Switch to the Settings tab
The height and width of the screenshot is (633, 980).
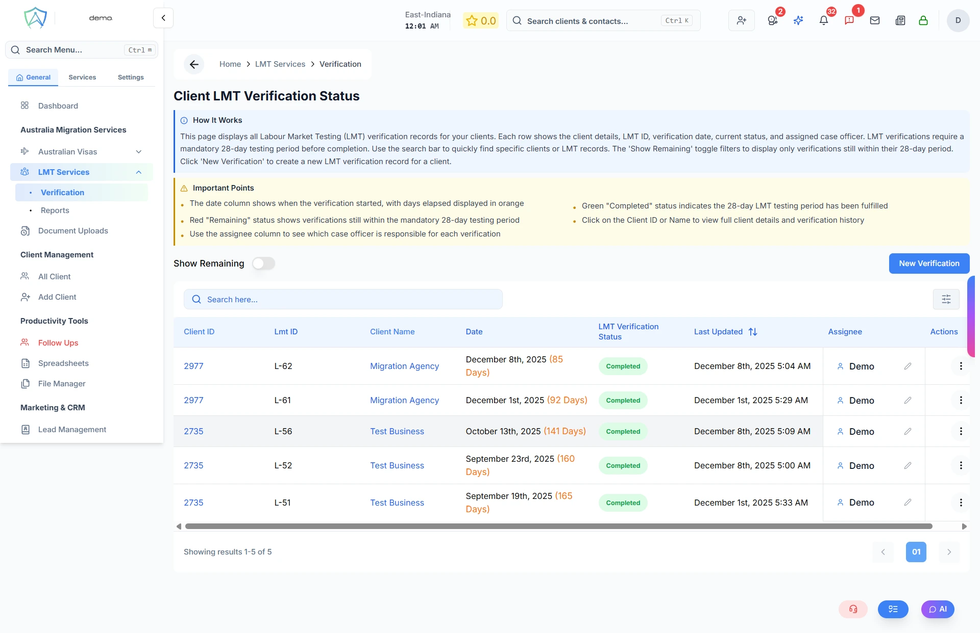pyautogui.click(x=131, y=77)
